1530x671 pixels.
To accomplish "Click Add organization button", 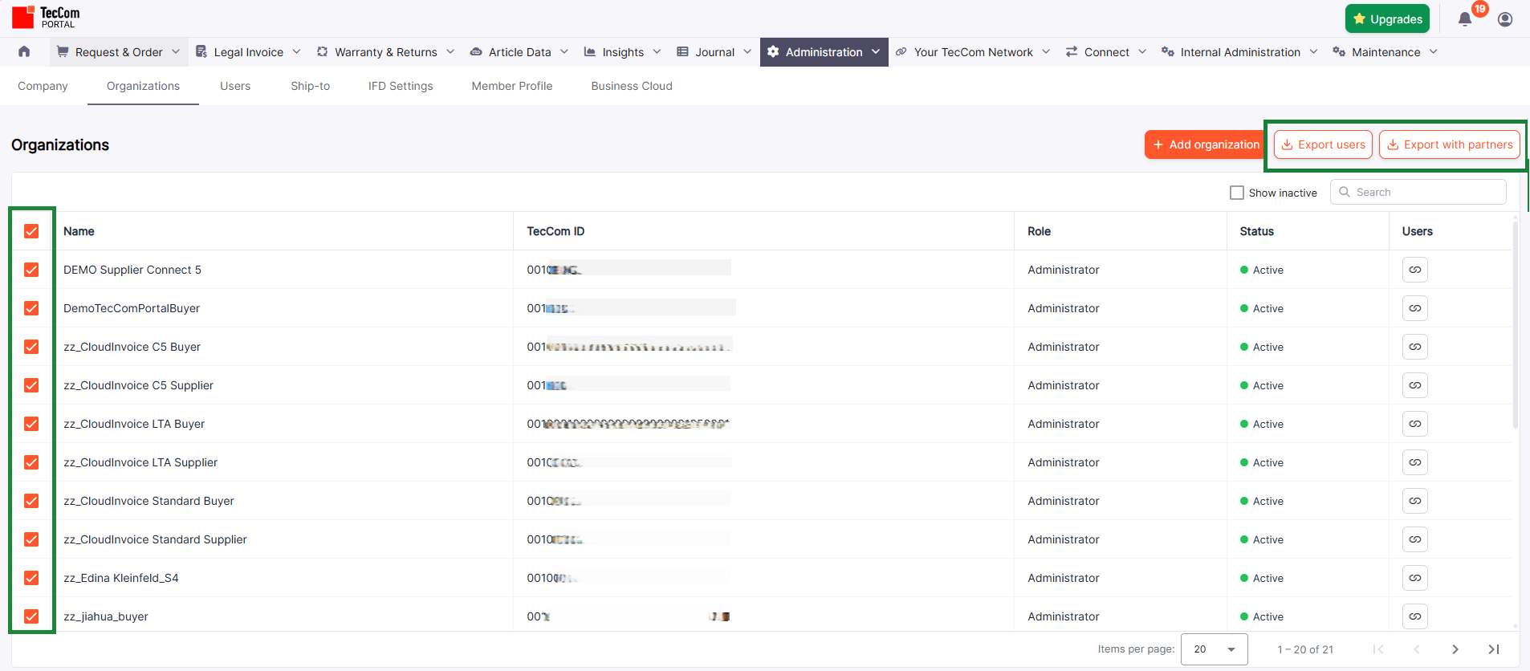I will click(x=1206, y=144).
